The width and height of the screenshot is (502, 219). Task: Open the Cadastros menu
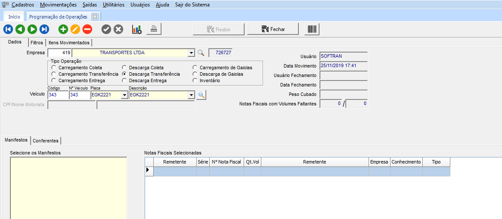pyautogui.click(x=23, y=5)
